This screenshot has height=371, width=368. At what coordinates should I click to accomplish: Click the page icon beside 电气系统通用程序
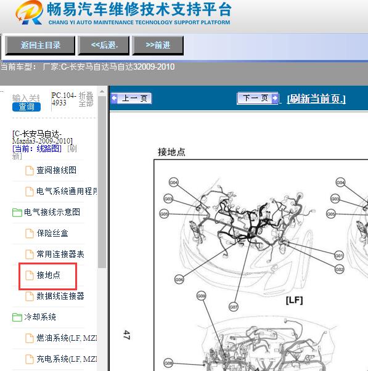(x=30, y=192)
